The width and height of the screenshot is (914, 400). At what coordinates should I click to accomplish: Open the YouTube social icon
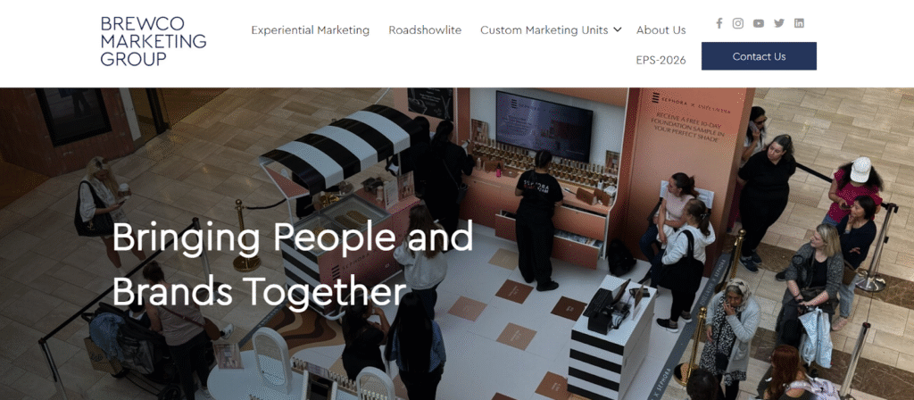[759, 23]
